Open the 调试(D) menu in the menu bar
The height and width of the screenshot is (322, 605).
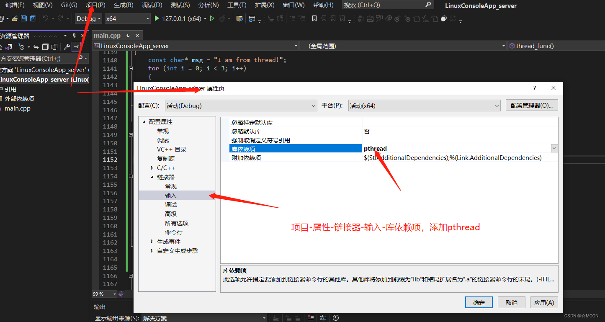[x=152, y=5]
